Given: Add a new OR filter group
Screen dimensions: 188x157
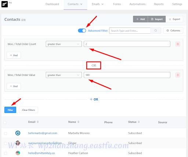Looking at the screenshot, I should [x=94, y=99].
